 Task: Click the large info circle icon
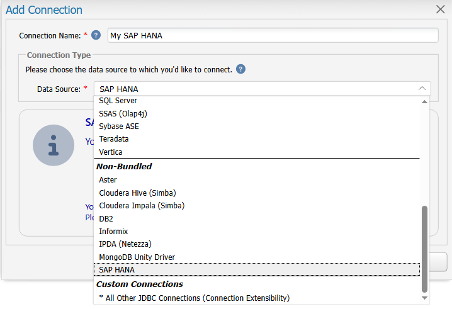(54, 145)
